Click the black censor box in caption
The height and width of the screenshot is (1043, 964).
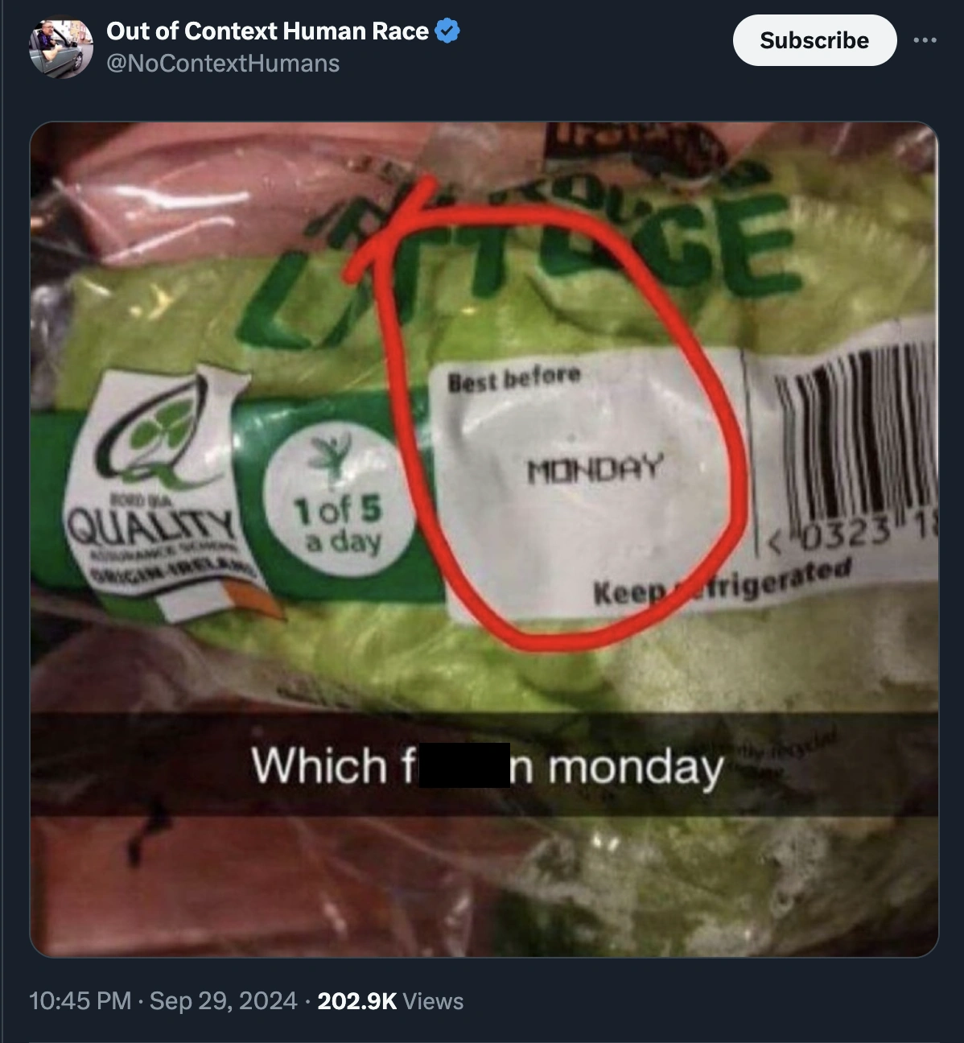tap(464, 765)
